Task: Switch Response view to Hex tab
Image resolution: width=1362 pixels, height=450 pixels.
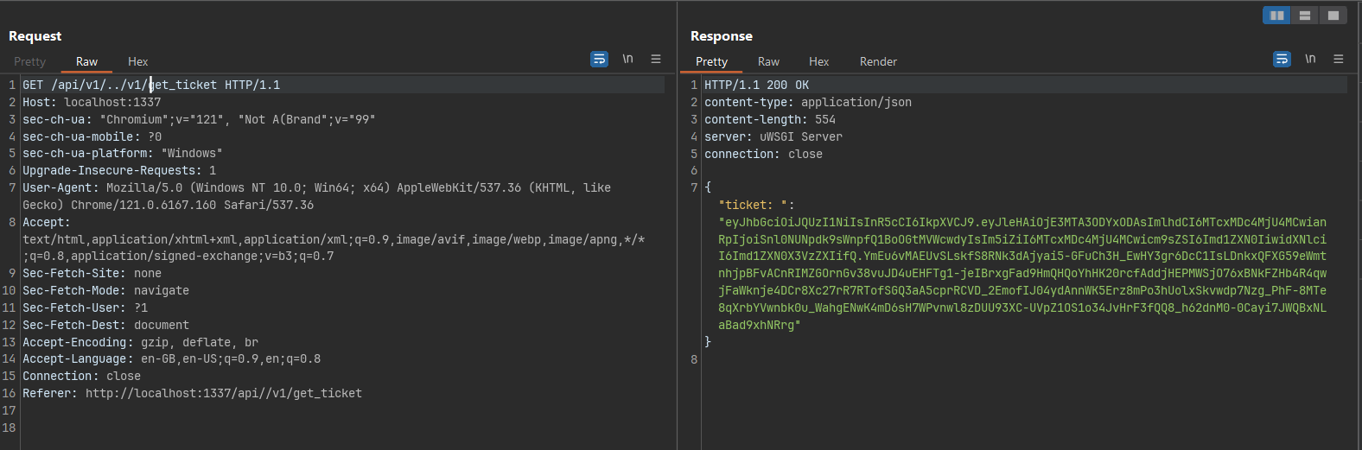Action: tap(818, 61)
